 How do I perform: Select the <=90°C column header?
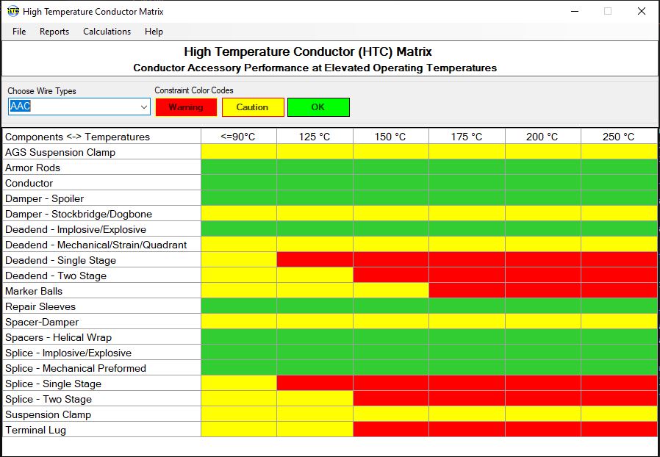click(x=239, y=137)
